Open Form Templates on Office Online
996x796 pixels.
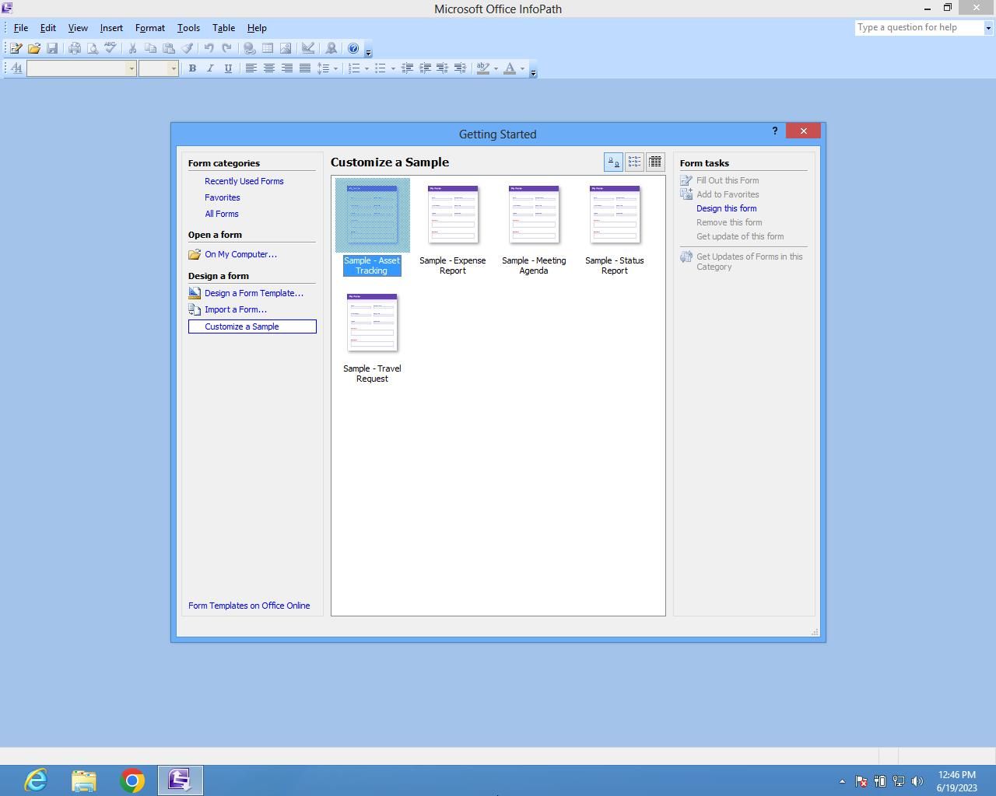point(249,606)
